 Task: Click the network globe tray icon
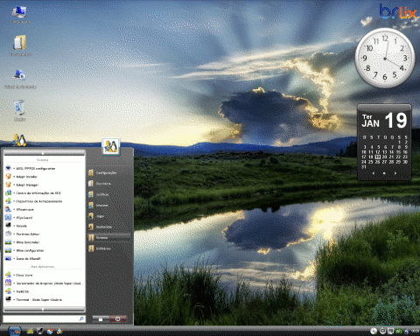(x=406, y=332)
